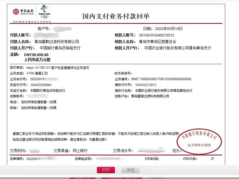
Task: Select initiating bank number 104452208064
Action: pos(42,85)
